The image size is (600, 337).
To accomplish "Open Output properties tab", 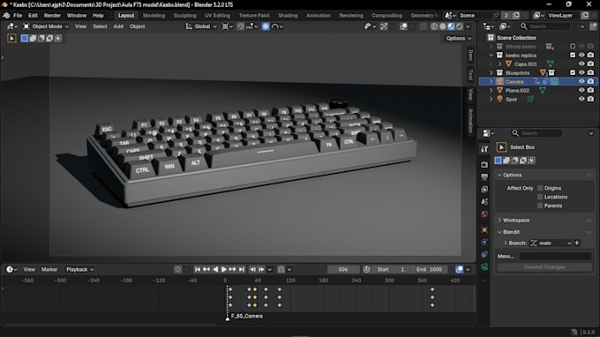I will pos(484,176).
